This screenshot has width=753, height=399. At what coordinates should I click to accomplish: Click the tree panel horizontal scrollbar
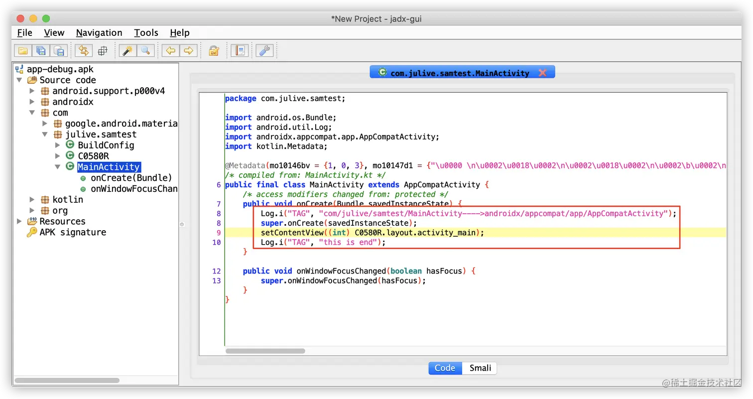click(x=67, y=381)
